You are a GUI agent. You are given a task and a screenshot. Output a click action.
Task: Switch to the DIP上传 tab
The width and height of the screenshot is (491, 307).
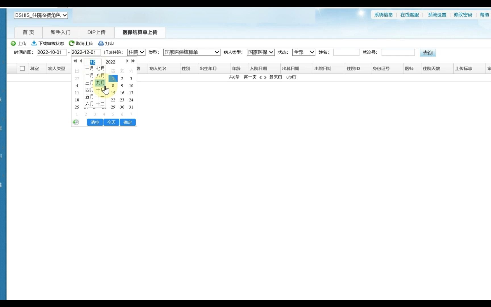[x=96, y=32]
